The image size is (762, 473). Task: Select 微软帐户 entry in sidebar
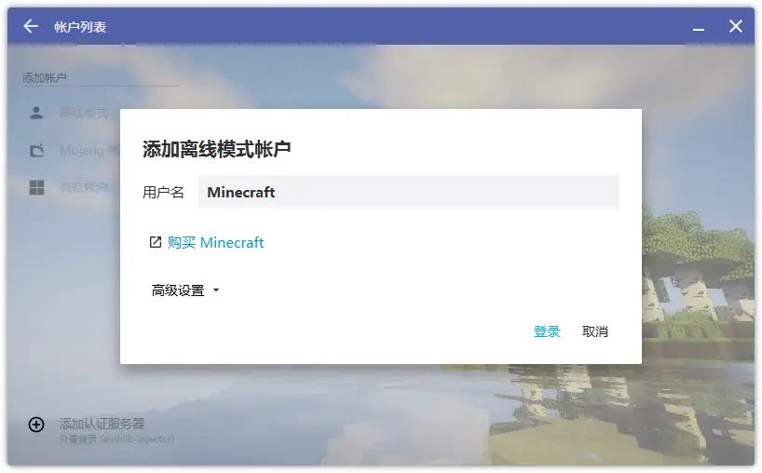point(84,188)
